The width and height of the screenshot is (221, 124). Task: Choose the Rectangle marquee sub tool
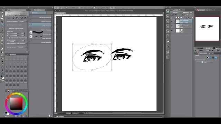pyautogui.click(x=40, y=17)
